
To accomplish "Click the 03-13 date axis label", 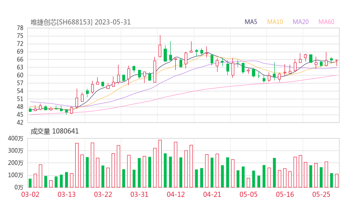I will pos(66,195).
